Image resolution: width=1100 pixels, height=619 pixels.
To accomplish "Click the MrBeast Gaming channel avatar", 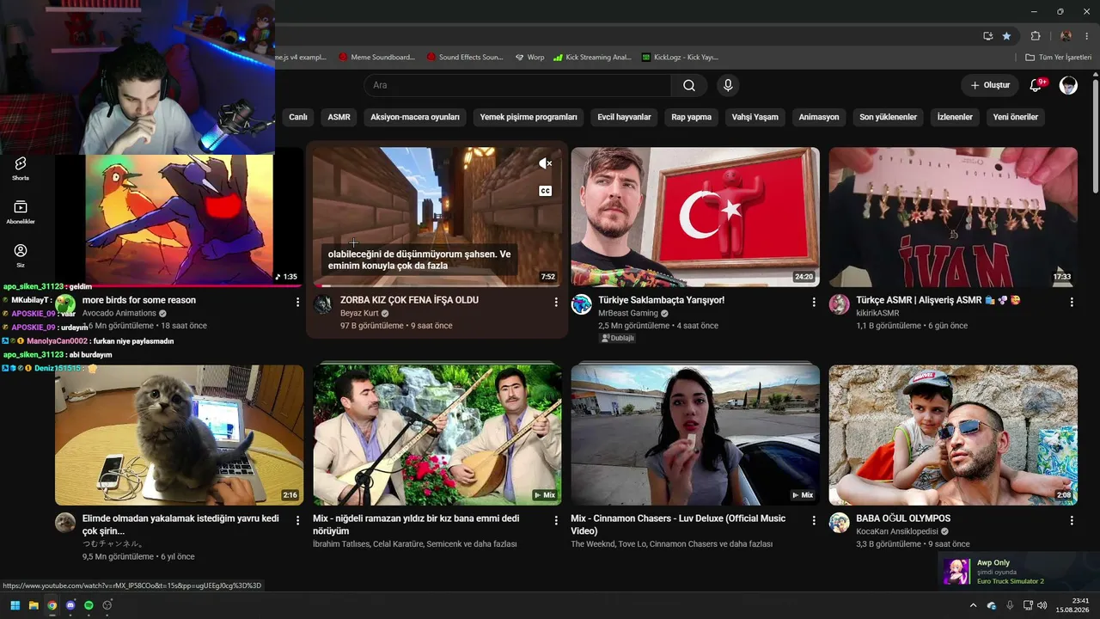I will tap(582, 304).
